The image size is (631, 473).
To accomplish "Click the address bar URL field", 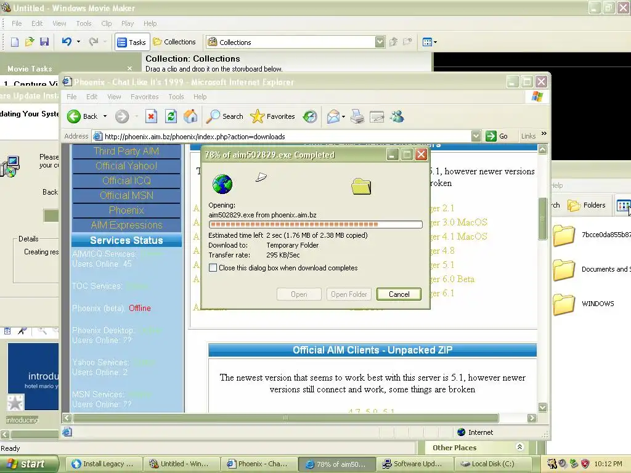I will (x=282, y=136).
